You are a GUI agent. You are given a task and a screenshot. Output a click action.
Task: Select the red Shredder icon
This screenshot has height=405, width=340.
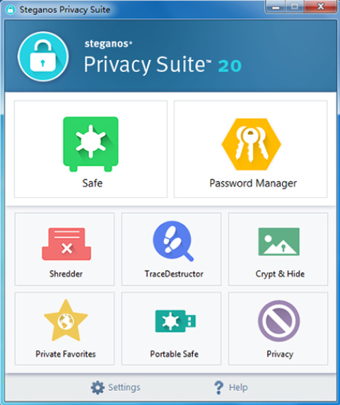(x=66, y=244)
